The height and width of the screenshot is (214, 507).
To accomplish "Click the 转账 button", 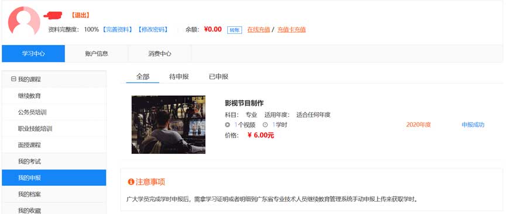I will tap(234, 30).
